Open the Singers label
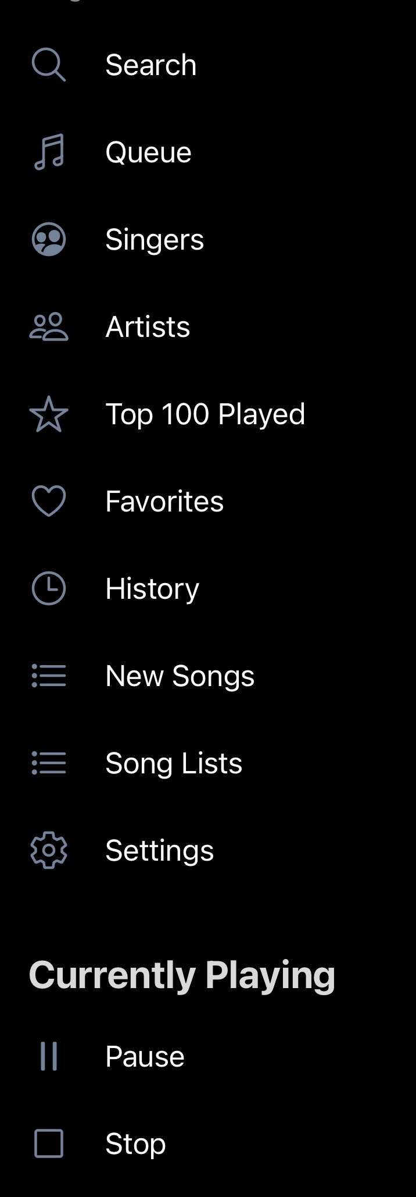This screenshot has width=416, height=1197. coord(155,240)
